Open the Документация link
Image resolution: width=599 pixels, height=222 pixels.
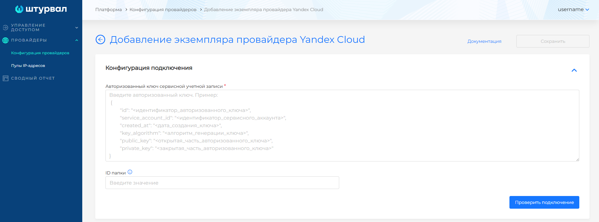[484, 41]
